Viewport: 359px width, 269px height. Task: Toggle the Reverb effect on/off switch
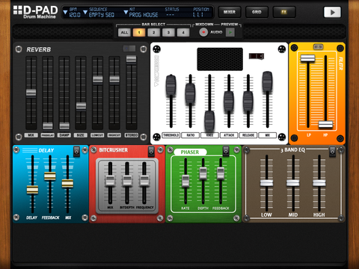click(129, 49)
